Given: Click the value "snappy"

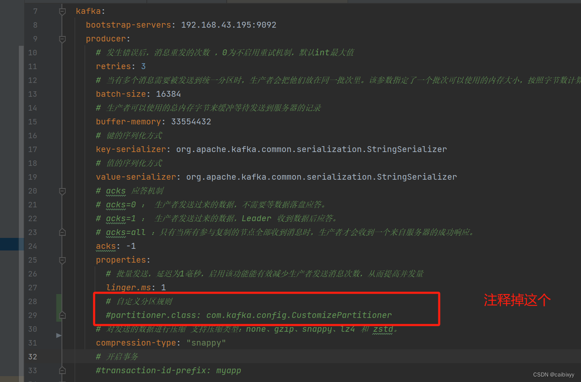Looking at the screenshot, I should tap(206, 343).
